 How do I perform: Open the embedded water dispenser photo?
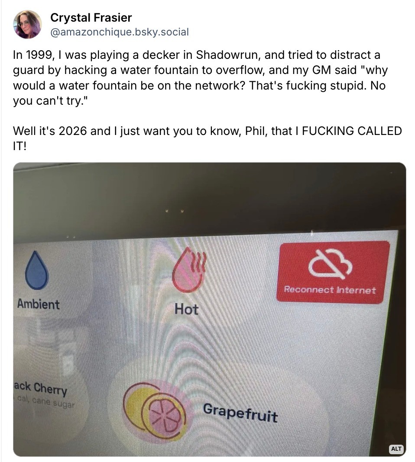click(x=209, y=309)
